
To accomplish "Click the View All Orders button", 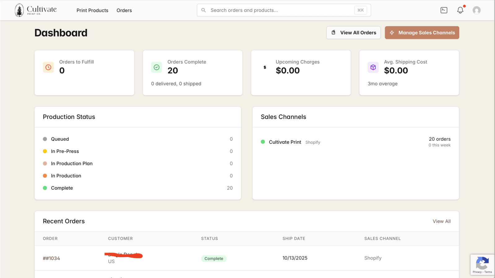I will tap(354, 33).
